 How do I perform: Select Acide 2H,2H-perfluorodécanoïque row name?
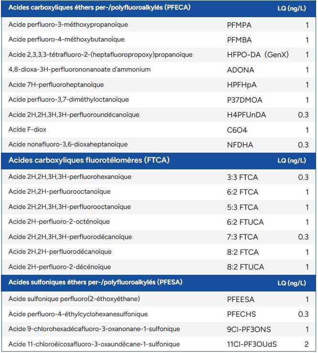(60, 252)
